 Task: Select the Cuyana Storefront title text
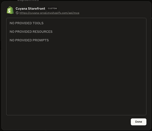[x=30, y=9]
